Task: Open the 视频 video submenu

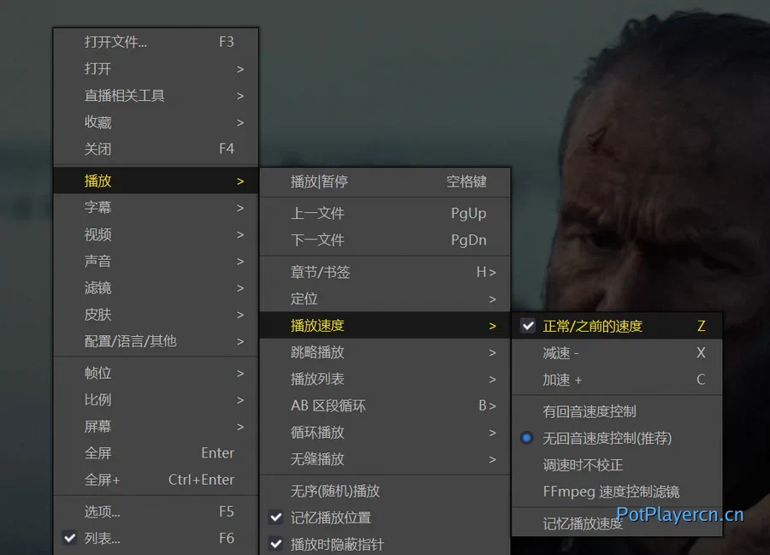Action: pyautogui.click(x=98, y=234)
